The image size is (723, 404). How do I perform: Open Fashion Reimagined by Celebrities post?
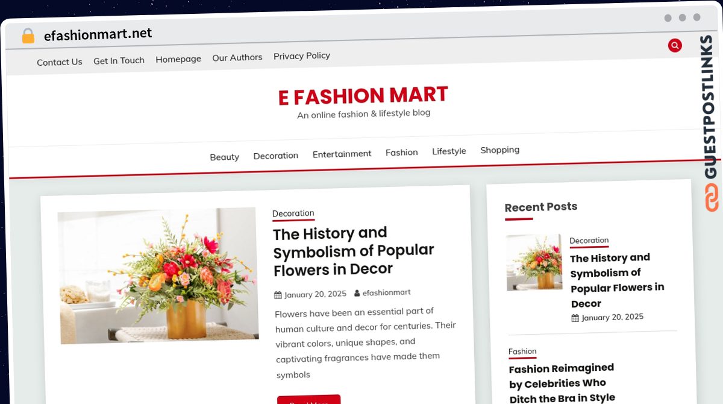562,383
